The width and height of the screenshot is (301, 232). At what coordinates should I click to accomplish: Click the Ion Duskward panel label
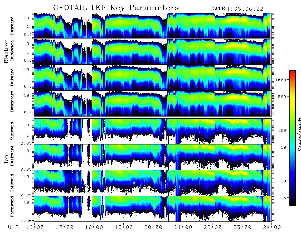(x=12, y=156)
